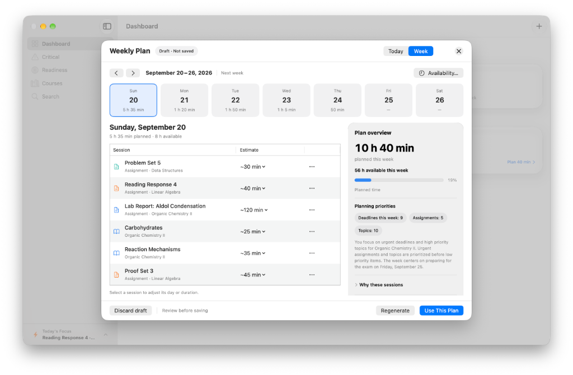Close the Weekly Plan dialog
Image resolution: width=573 pixels, height=375 pixels.
click(x=459, y=51)
